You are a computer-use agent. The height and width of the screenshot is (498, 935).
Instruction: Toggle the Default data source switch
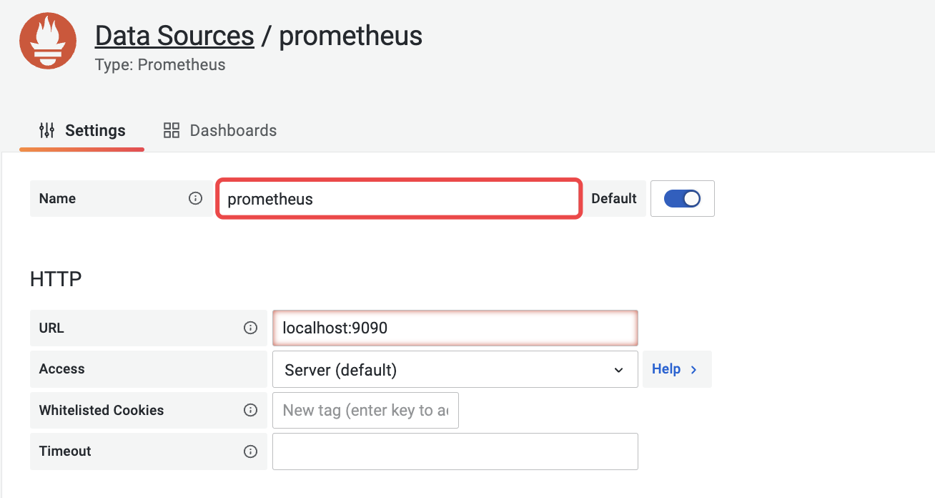click(682, 198)
